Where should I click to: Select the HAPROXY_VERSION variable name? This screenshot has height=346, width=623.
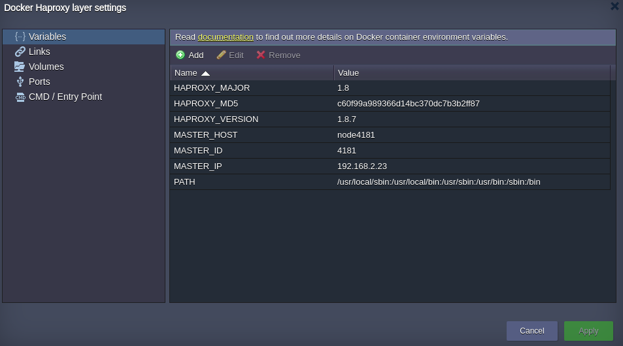216,119
